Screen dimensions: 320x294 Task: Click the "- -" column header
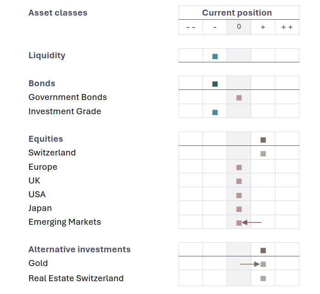pyautogui.click(x=191, y=27)
